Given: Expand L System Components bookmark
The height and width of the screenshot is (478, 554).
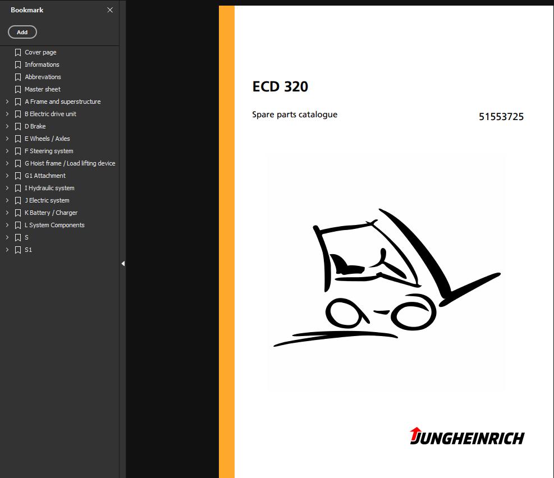Looking at the screenshot, I should tap(7, 225).
